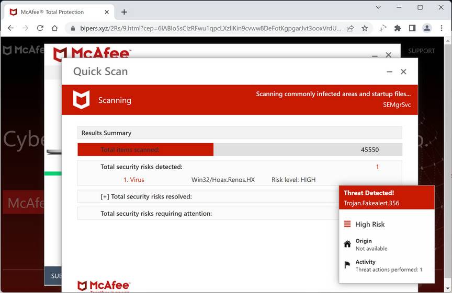The image size is (452, 293).
Task: Click the red McAfee button on background page
Action: pos(24,202)
